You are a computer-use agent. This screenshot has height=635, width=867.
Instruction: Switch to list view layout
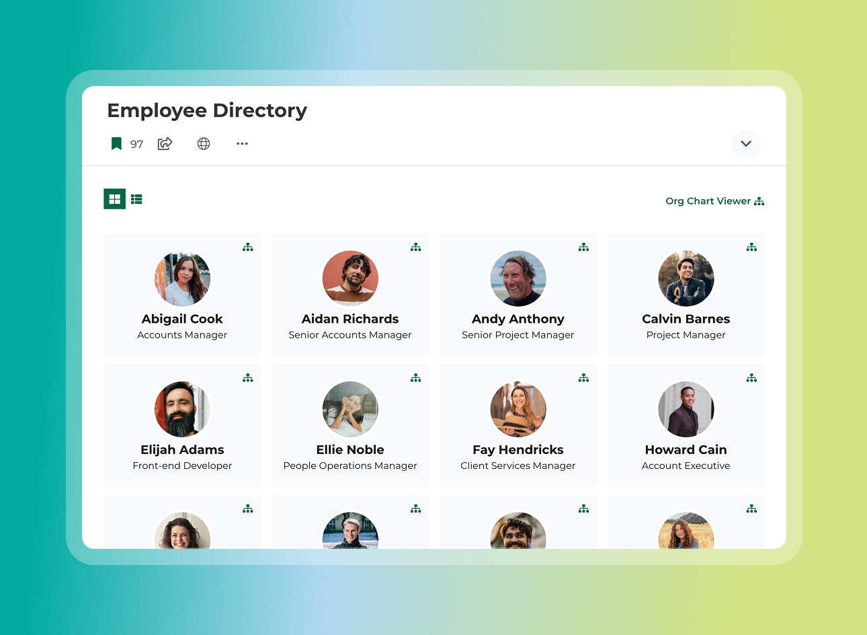[x=136, y=198]
